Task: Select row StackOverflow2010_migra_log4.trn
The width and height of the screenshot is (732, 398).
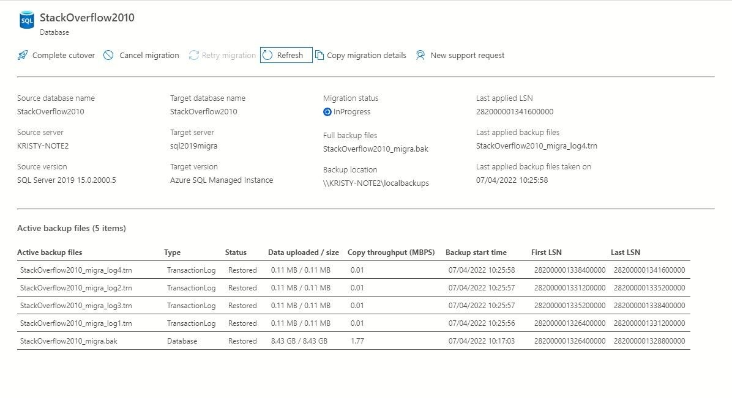Action: coord(353,270)
